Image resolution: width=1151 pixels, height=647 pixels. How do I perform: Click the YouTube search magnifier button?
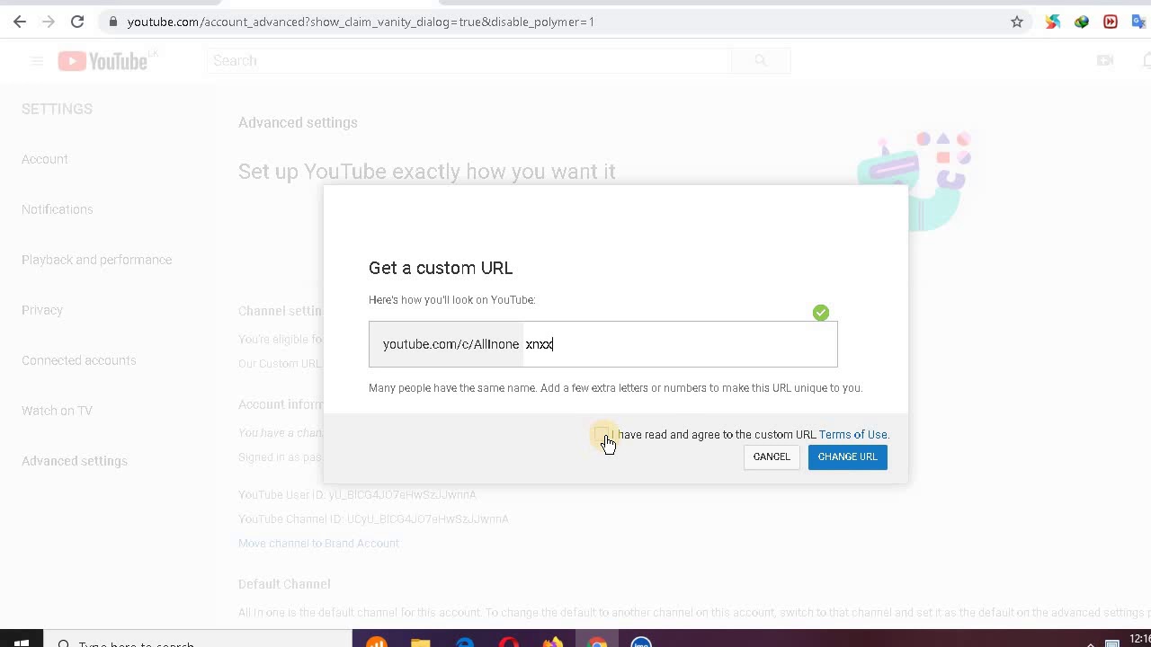coord(761,60)
